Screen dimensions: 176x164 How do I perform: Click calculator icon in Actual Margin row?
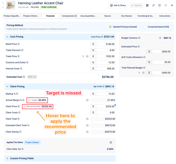[x=87, y=100]
